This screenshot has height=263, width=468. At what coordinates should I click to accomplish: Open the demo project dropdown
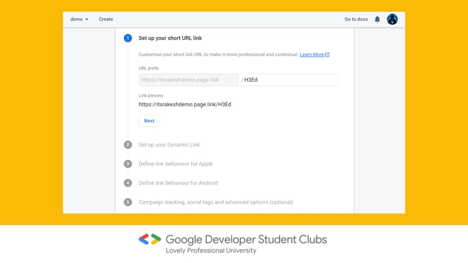pos(79,19)
